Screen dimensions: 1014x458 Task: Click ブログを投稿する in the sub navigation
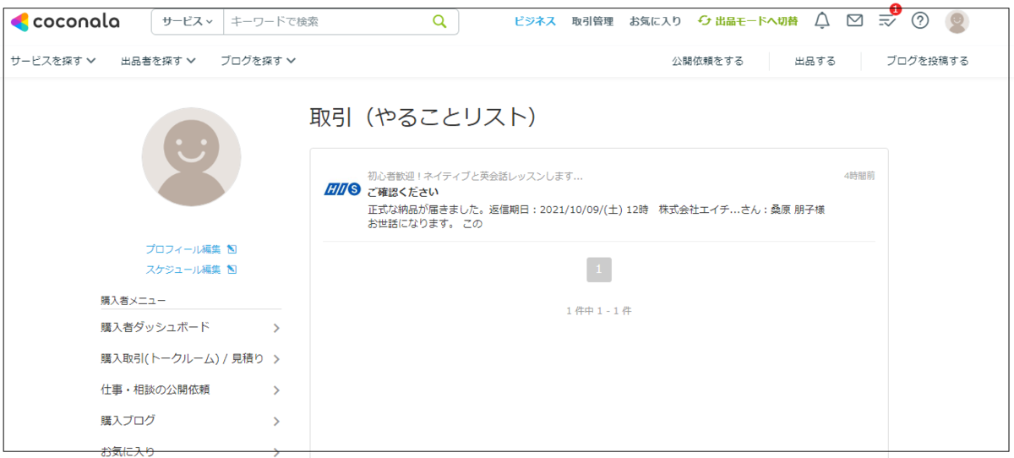927,61
